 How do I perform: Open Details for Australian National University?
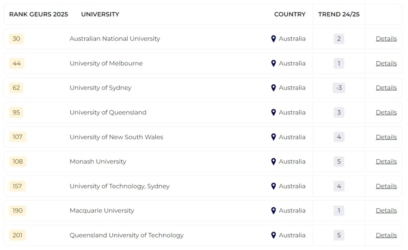click(x=386, y=39)
